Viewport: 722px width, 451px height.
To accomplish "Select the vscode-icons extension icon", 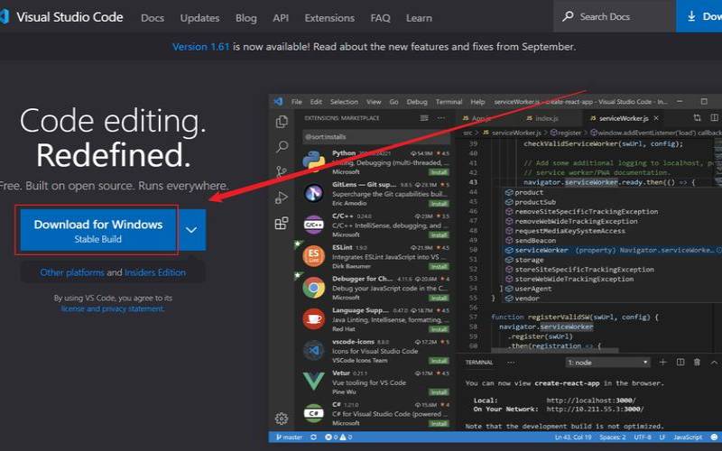I will (x=314, y=351).
